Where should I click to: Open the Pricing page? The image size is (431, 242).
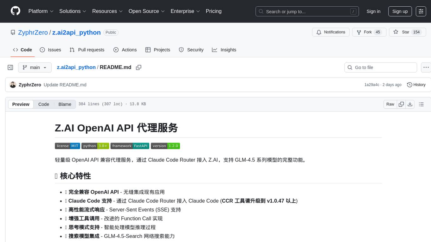point(214,11)
